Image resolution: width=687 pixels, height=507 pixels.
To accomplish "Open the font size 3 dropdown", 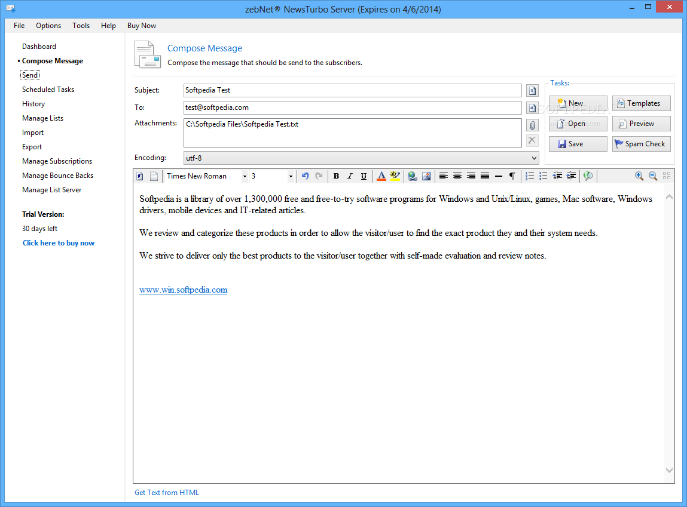I will pyautogui.click(x=291, y=176).
